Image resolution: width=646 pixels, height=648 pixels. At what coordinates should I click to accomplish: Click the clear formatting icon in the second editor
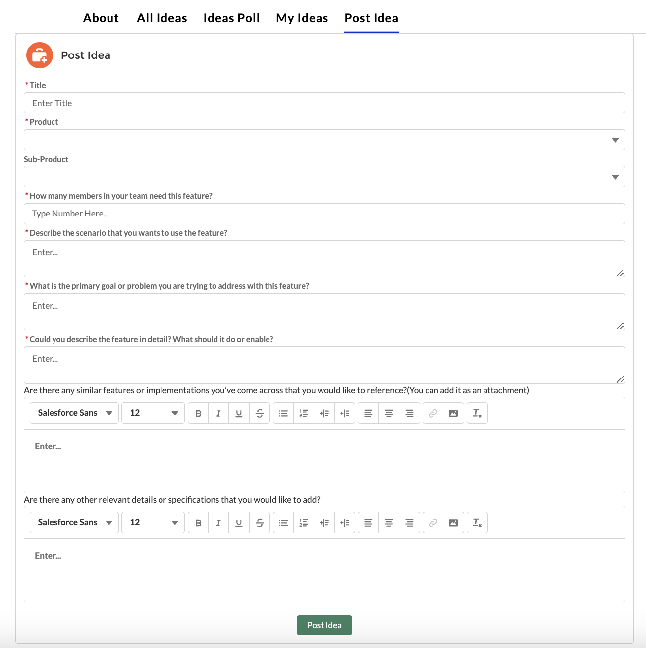click(477, 522)
